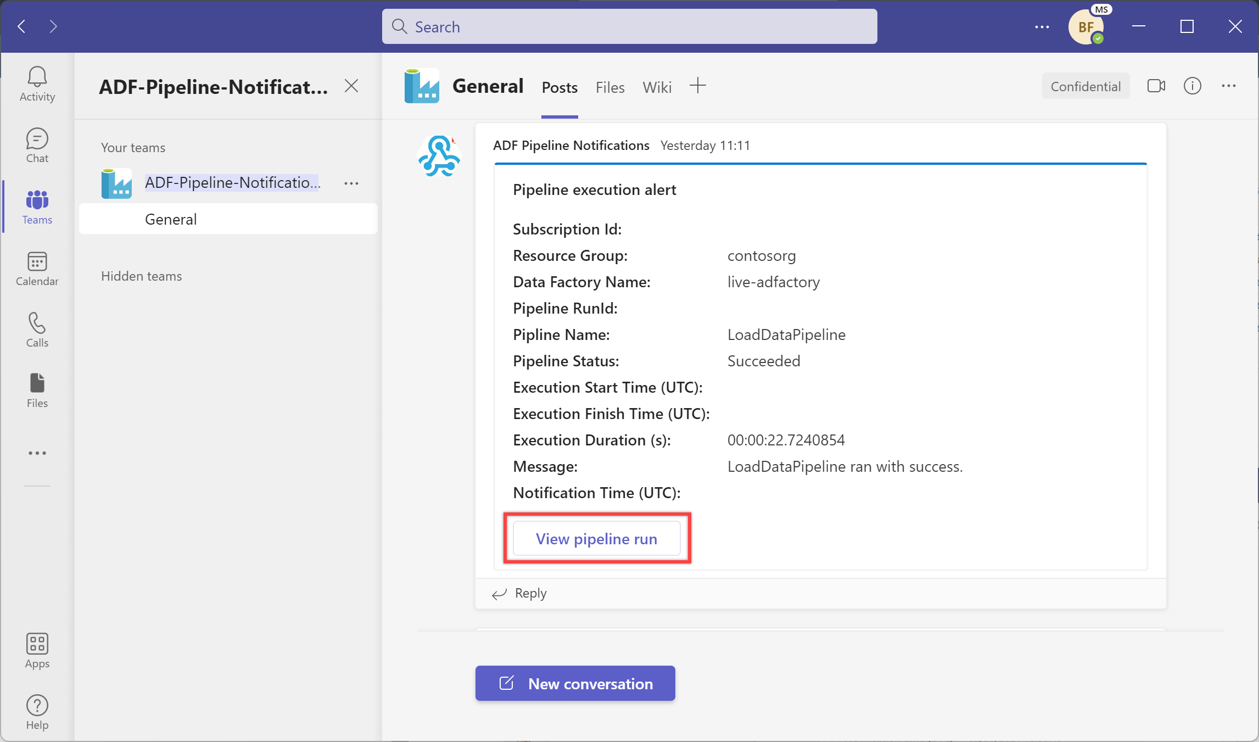Toggle back navigation arrow
This screenshot has height=742, width=1259.
point(22,26)
